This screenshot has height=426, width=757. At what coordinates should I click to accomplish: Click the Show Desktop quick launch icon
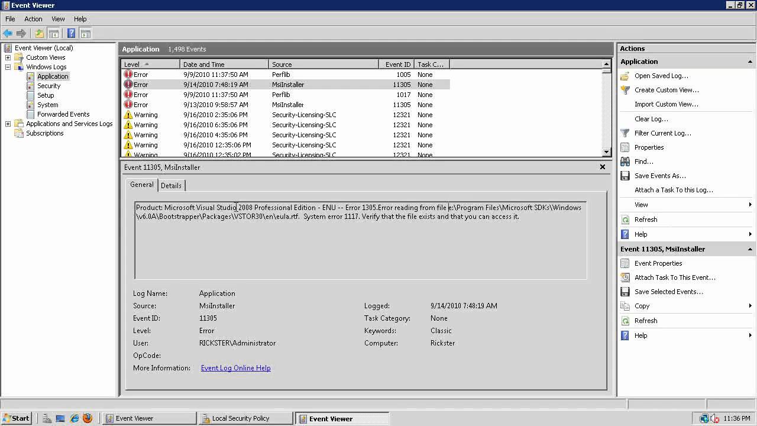(60, 418)
